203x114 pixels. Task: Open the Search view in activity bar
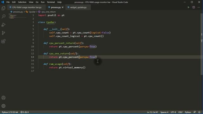click(x=3, y=16)
